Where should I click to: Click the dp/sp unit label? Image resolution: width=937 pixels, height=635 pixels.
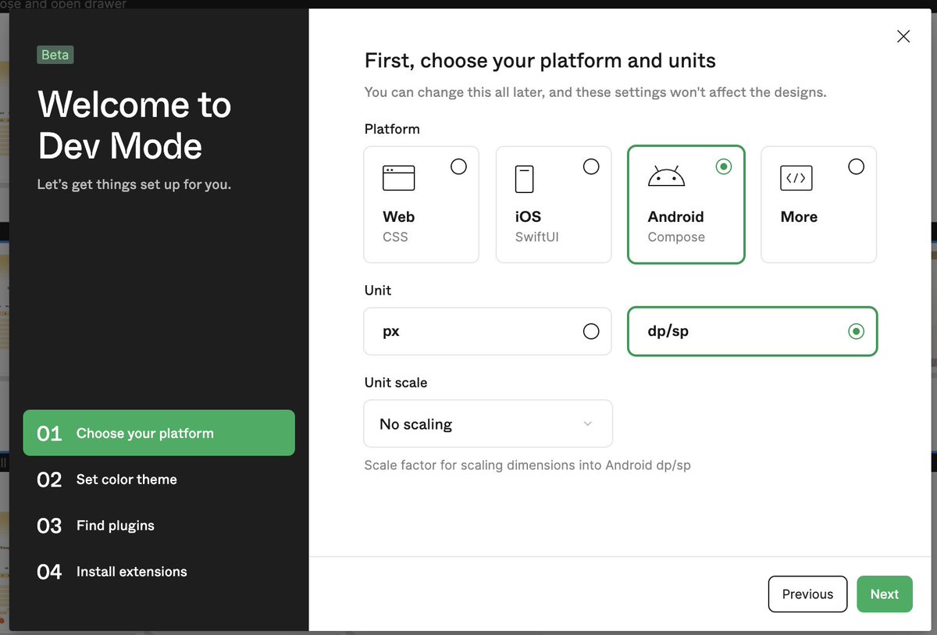pyautogui.click(x=668, y=331)
